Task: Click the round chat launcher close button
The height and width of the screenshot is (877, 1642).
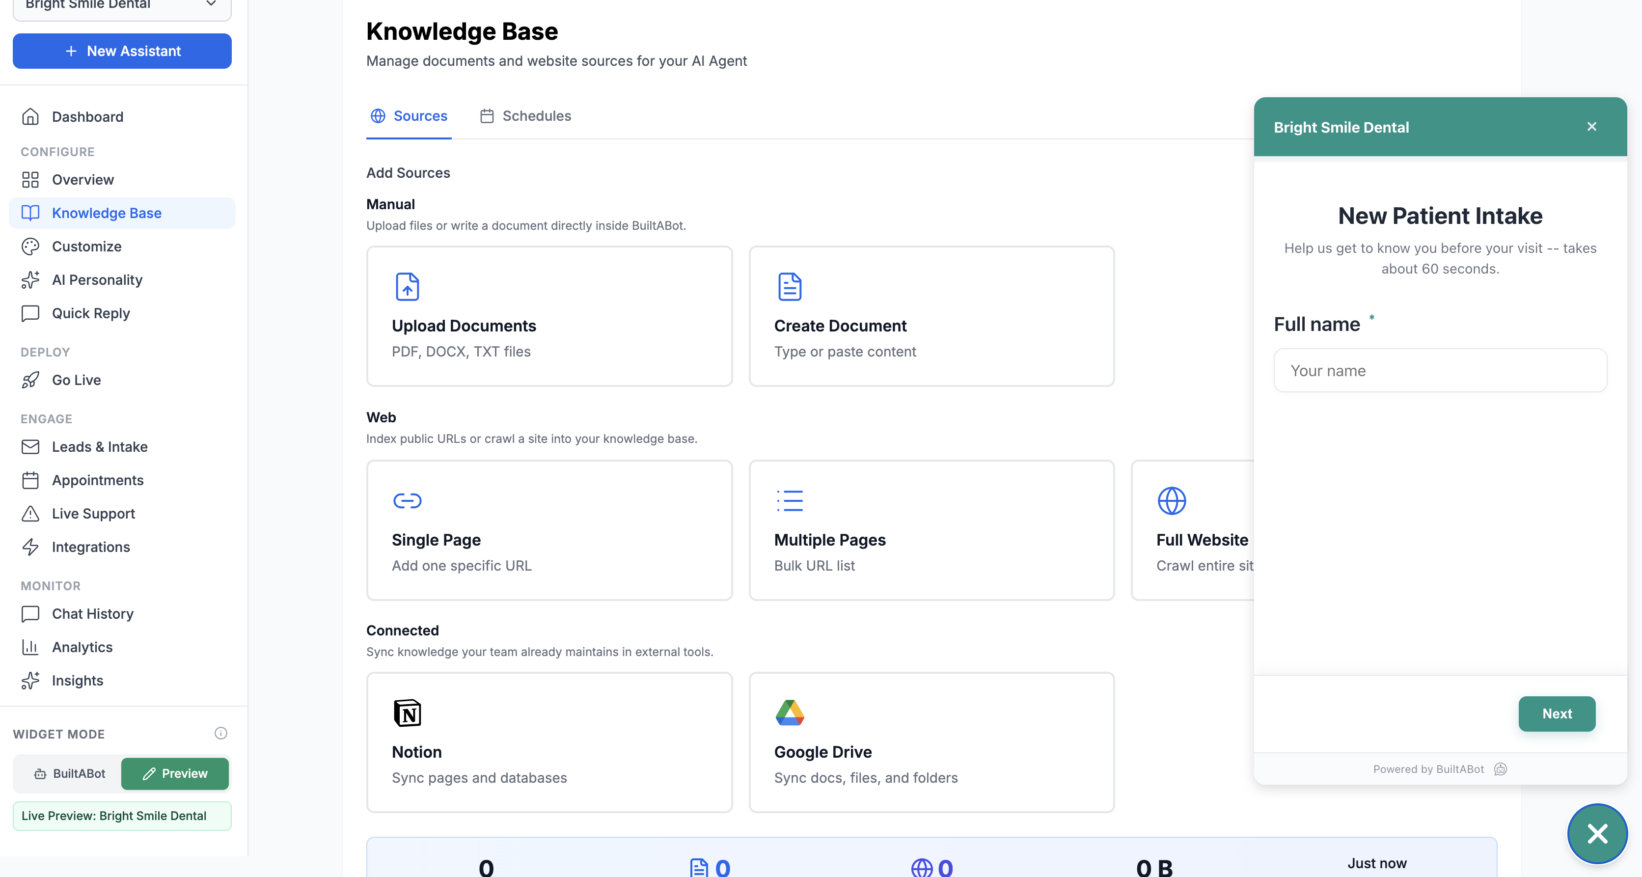Action: (1597, 834)
